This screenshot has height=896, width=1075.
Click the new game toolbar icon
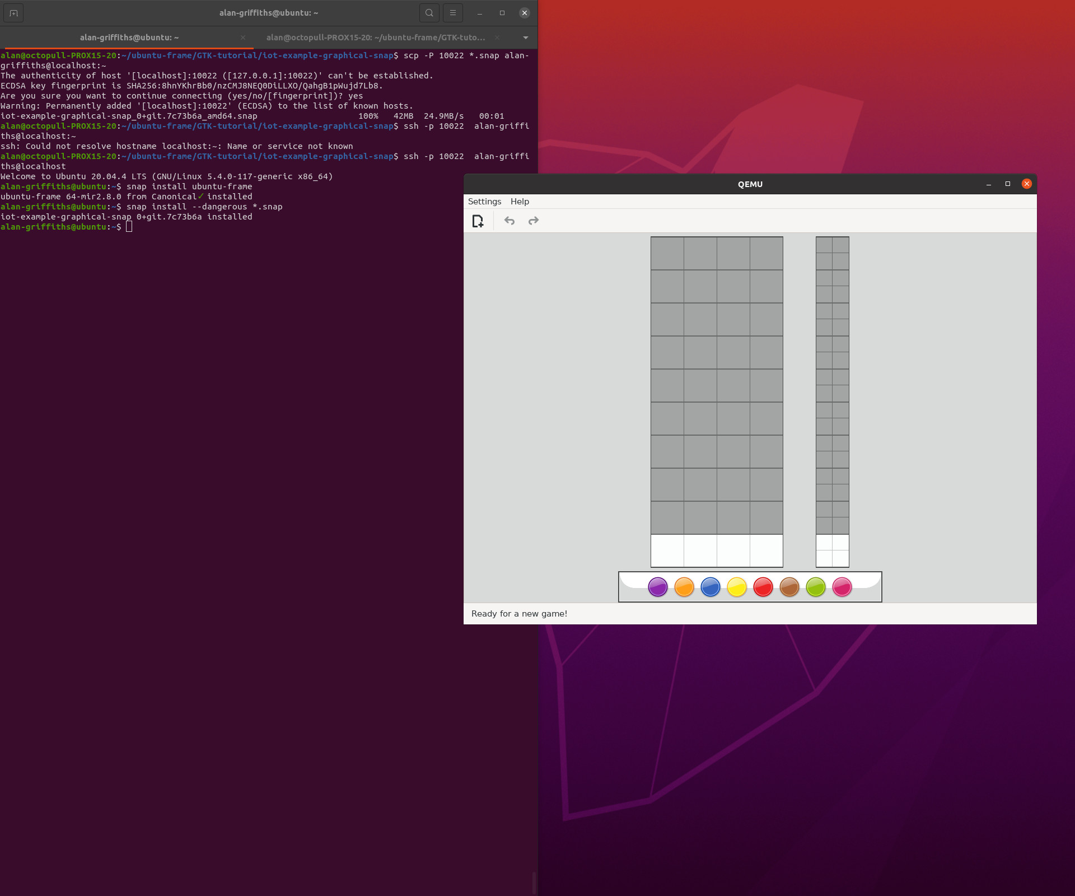pos(478,221)
